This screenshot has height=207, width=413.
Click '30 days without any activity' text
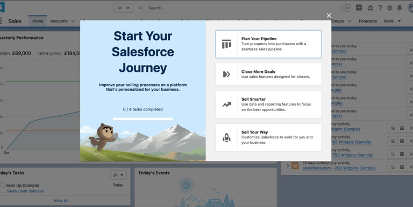click(x=326, y=163)
